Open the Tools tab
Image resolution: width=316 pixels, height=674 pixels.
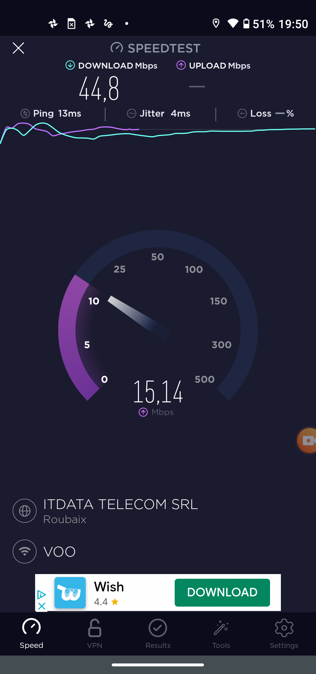click(x=221, y=634)
